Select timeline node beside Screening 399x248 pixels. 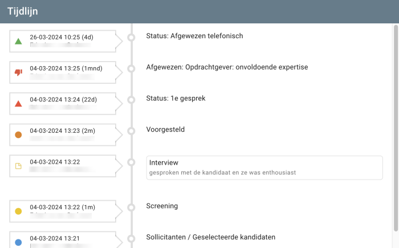(131, 207)
